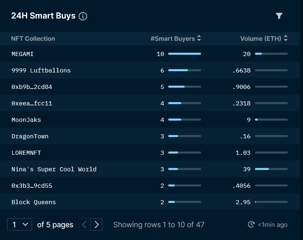Go to next page arrow
The image size is (303, 240).
click(x=96, y=224)
